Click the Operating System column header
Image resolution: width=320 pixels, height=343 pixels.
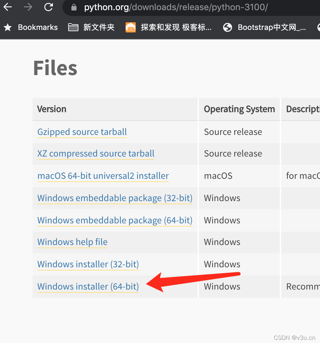click(x=239, y=109)
